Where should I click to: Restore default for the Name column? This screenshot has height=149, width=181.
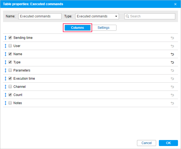tap(172, 54)
